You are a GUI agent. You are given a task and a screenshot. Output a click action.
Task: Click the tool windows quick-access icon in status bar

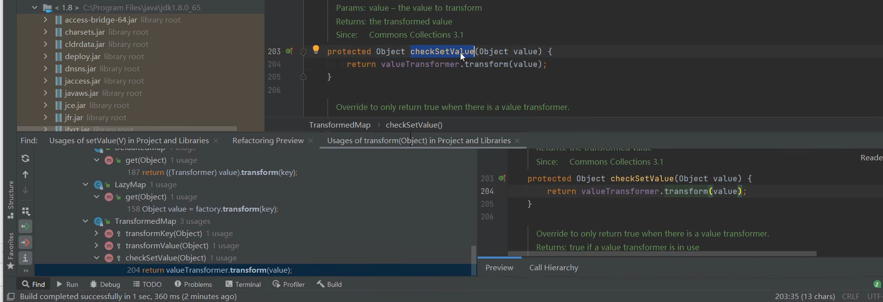click(10, 297)
